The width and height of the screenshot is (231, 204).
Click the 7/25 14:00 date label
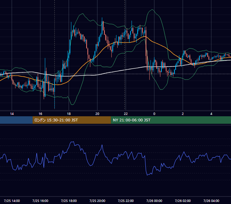pos(12,201)
